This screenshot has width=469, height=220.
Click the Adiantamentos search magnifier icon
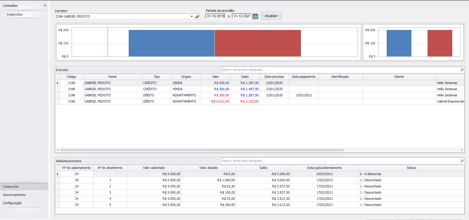[462, 161]
